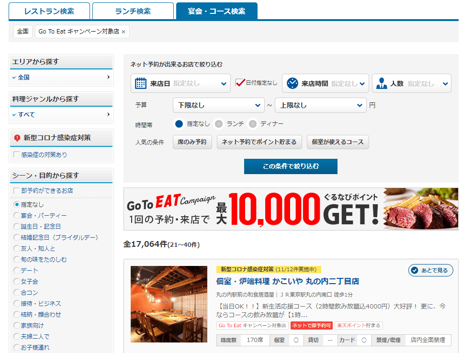This screenshot has height=353, width=461.
Task: Select 友人・知人と scene option
Action: (17, 248)
